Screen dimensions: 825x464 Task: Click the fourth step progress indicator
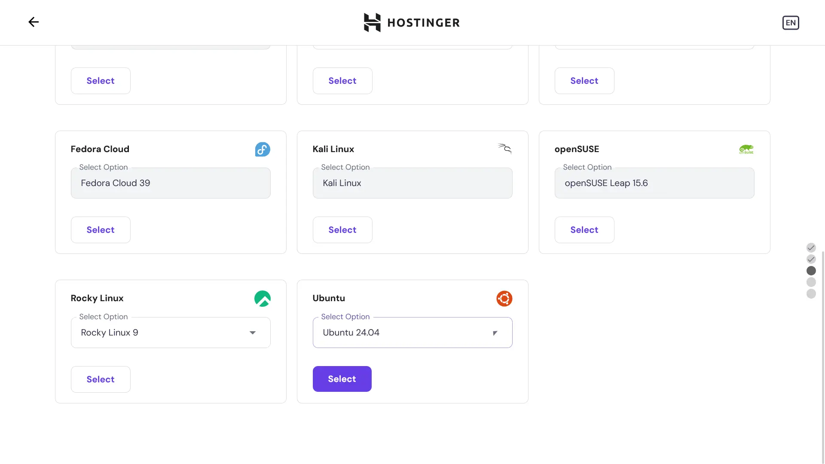pyautogui.click(x=811, y=282)
